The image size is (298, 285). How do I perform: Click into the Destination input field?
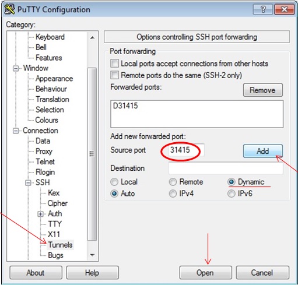226,168
